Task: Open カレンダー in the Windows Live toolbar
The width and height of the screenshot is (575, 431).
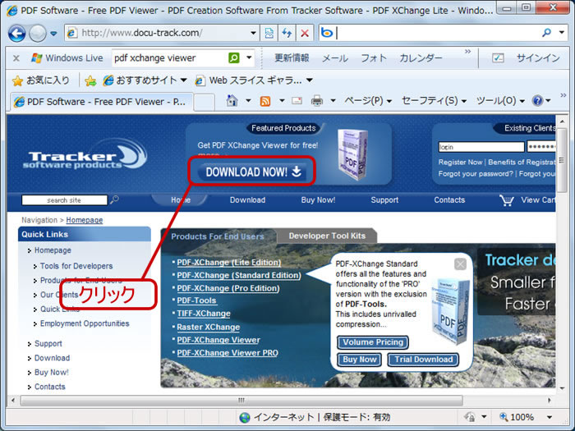Action: pos(421,58)
